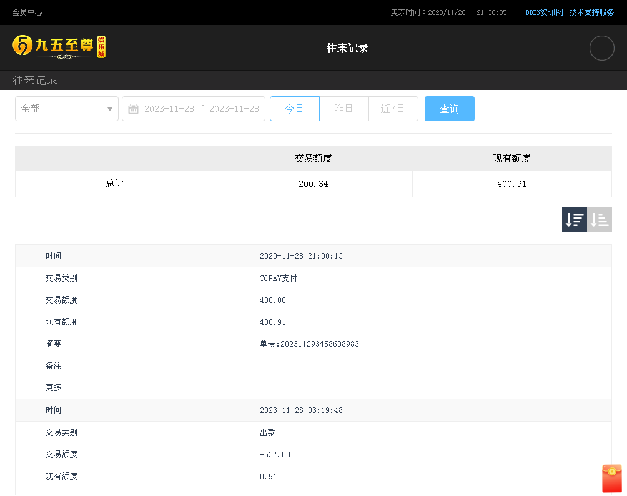Screen dimensions: 627x496
Task: Visit the 技术支持服务 link
Action: point(591,12)
